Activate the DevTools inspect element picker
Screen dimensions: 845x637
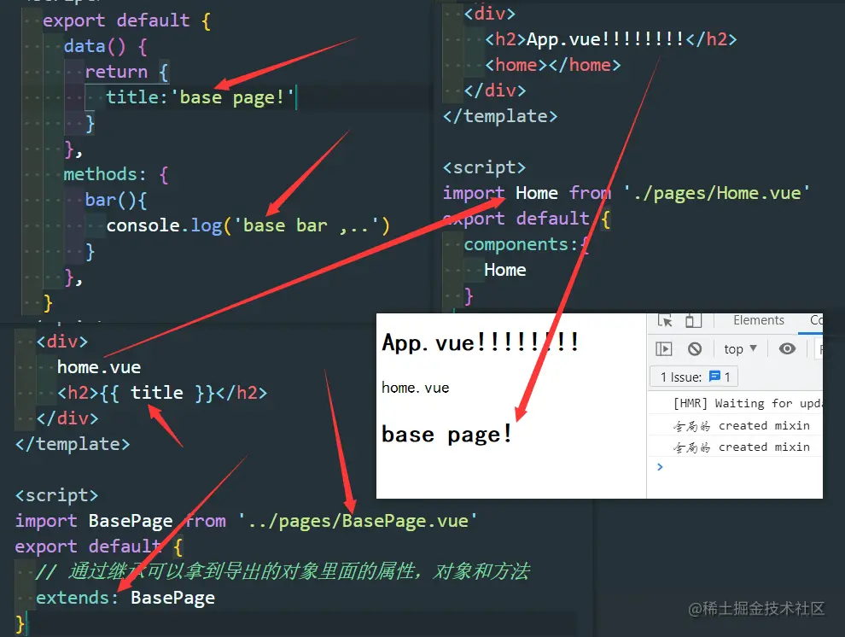(x=666, y=321)
